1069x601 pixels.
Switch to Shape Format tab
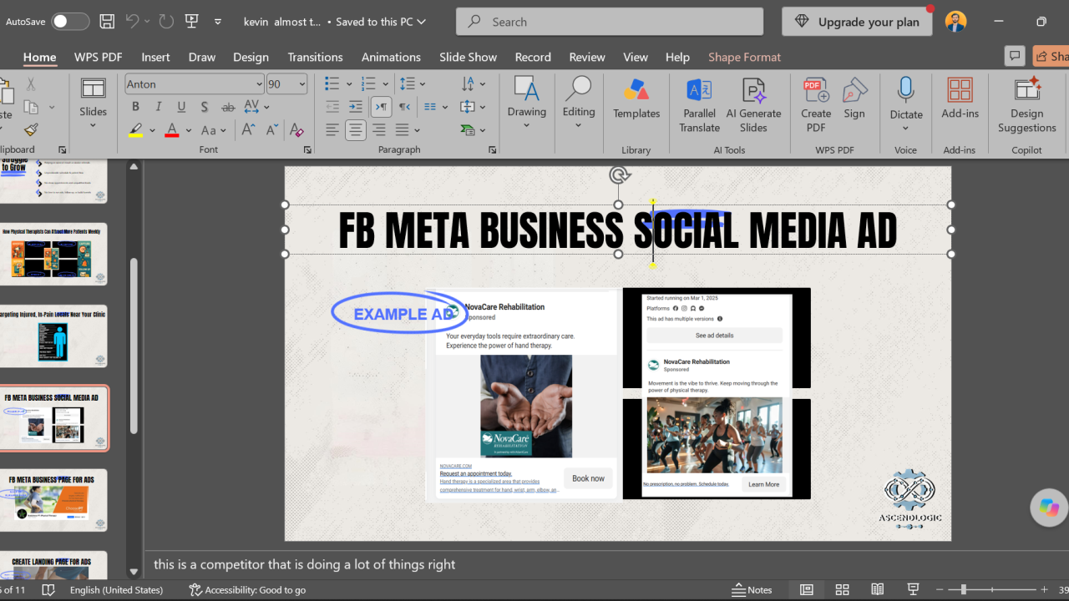tap(744, 57)
